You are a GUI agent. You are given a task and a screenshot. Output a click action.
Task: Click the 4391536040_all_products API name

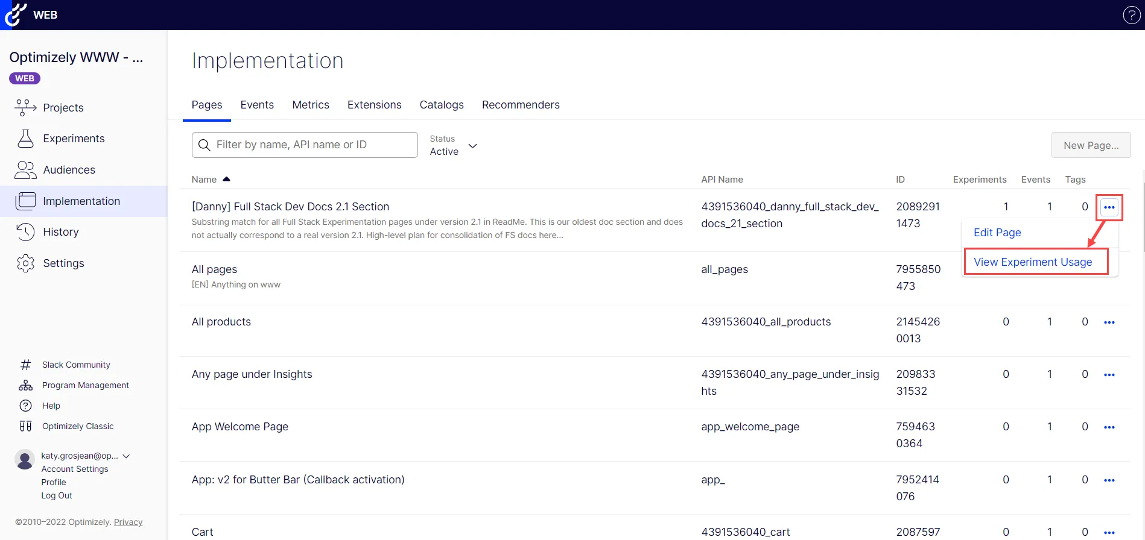(x=766, y=322)
